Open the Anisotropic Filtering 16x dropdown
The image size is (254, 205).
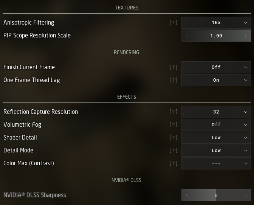[x=216, y=23]
